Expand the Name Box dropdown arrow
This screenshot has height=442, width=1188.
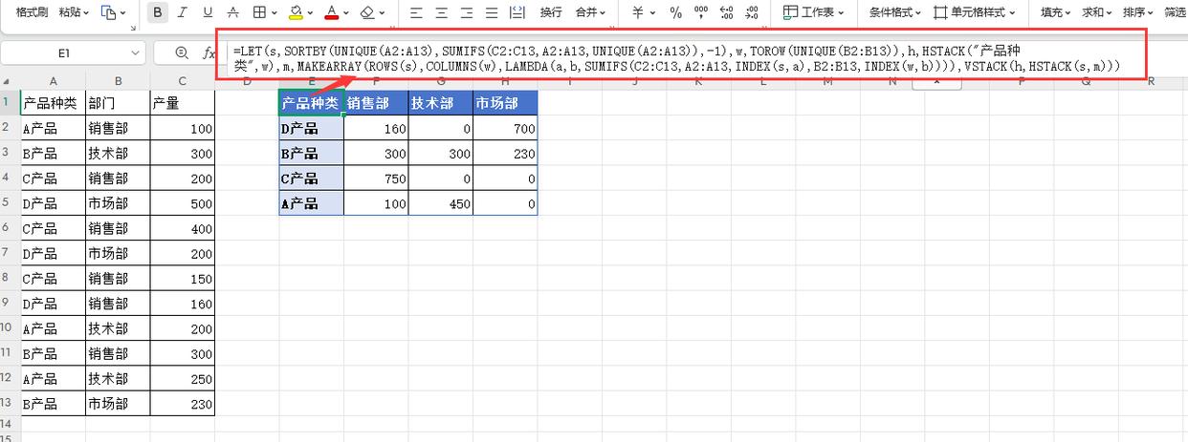tap(135, 53)
